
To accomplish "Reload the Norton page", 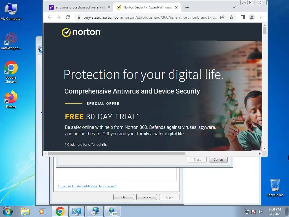I will 68,17.
